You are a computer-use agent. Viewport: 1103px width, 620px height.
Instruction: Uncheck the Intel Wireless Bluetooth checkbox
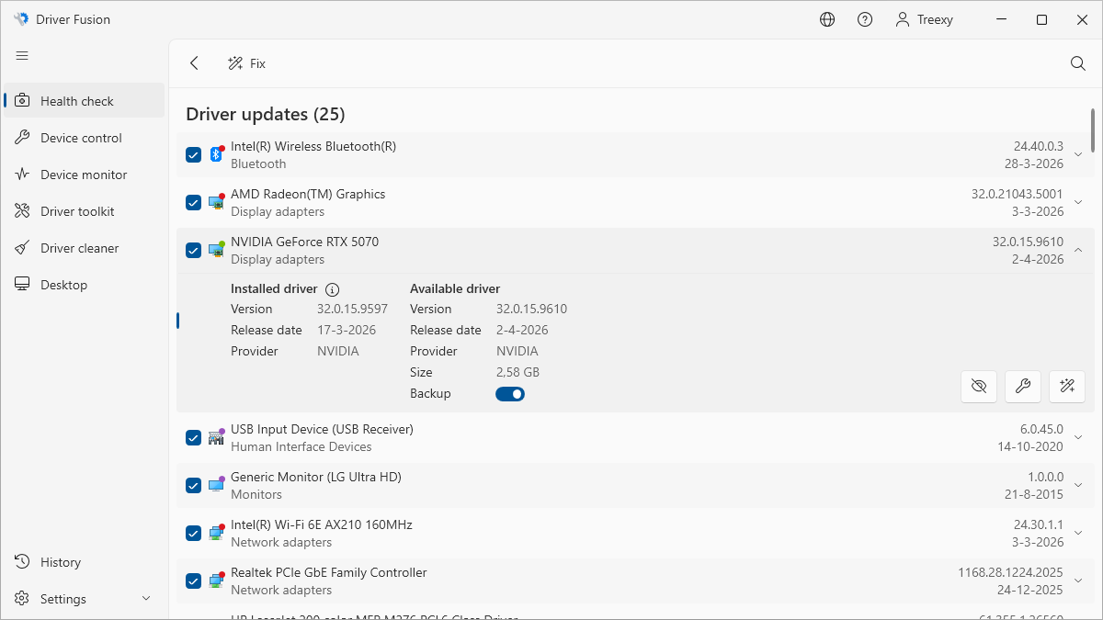coord(193,154)
